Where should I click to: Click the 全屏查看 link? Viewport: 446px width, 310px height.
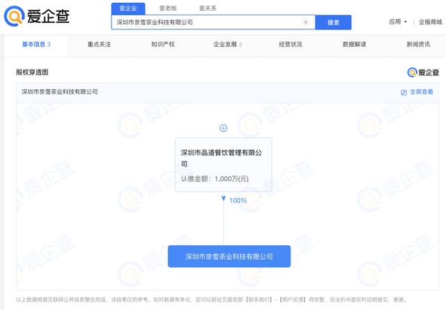pos(421,92)
